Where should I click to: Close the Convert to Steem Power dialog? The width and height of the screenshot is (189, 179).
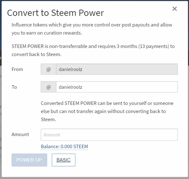pyautogui.click(x=174, y=9)
